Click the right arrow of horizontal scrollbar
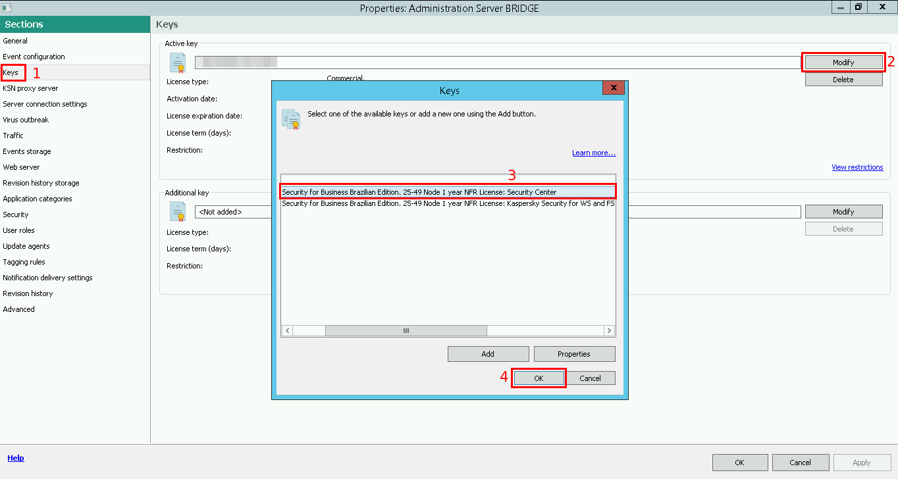The width and height of the screenshot is (898, 479). (610, 330)
